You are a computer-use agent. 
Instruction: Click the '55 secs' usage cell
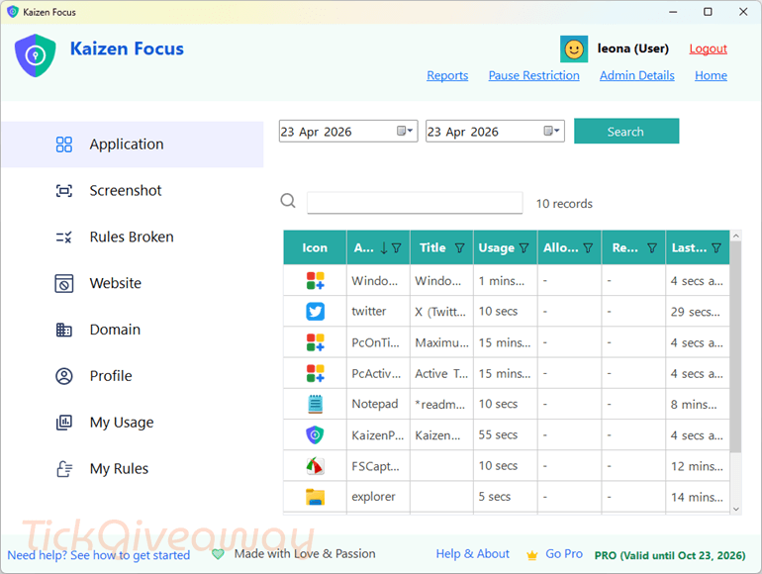pyautogui.click(x=506, y=435)
